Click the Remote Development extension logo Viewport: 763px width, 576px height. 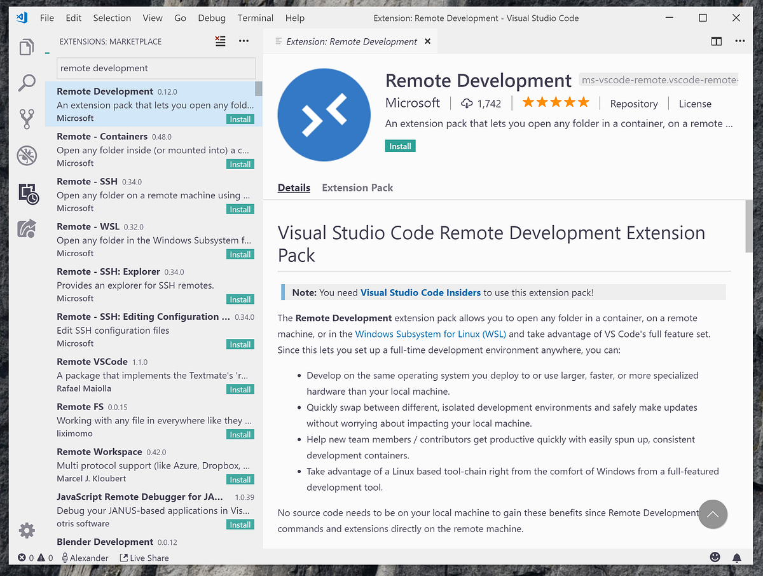[x=324, y=115]
